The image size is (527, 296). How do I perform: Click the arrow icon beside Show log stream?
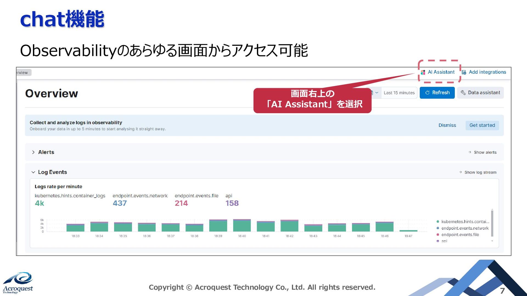click(x=460, y=172)
